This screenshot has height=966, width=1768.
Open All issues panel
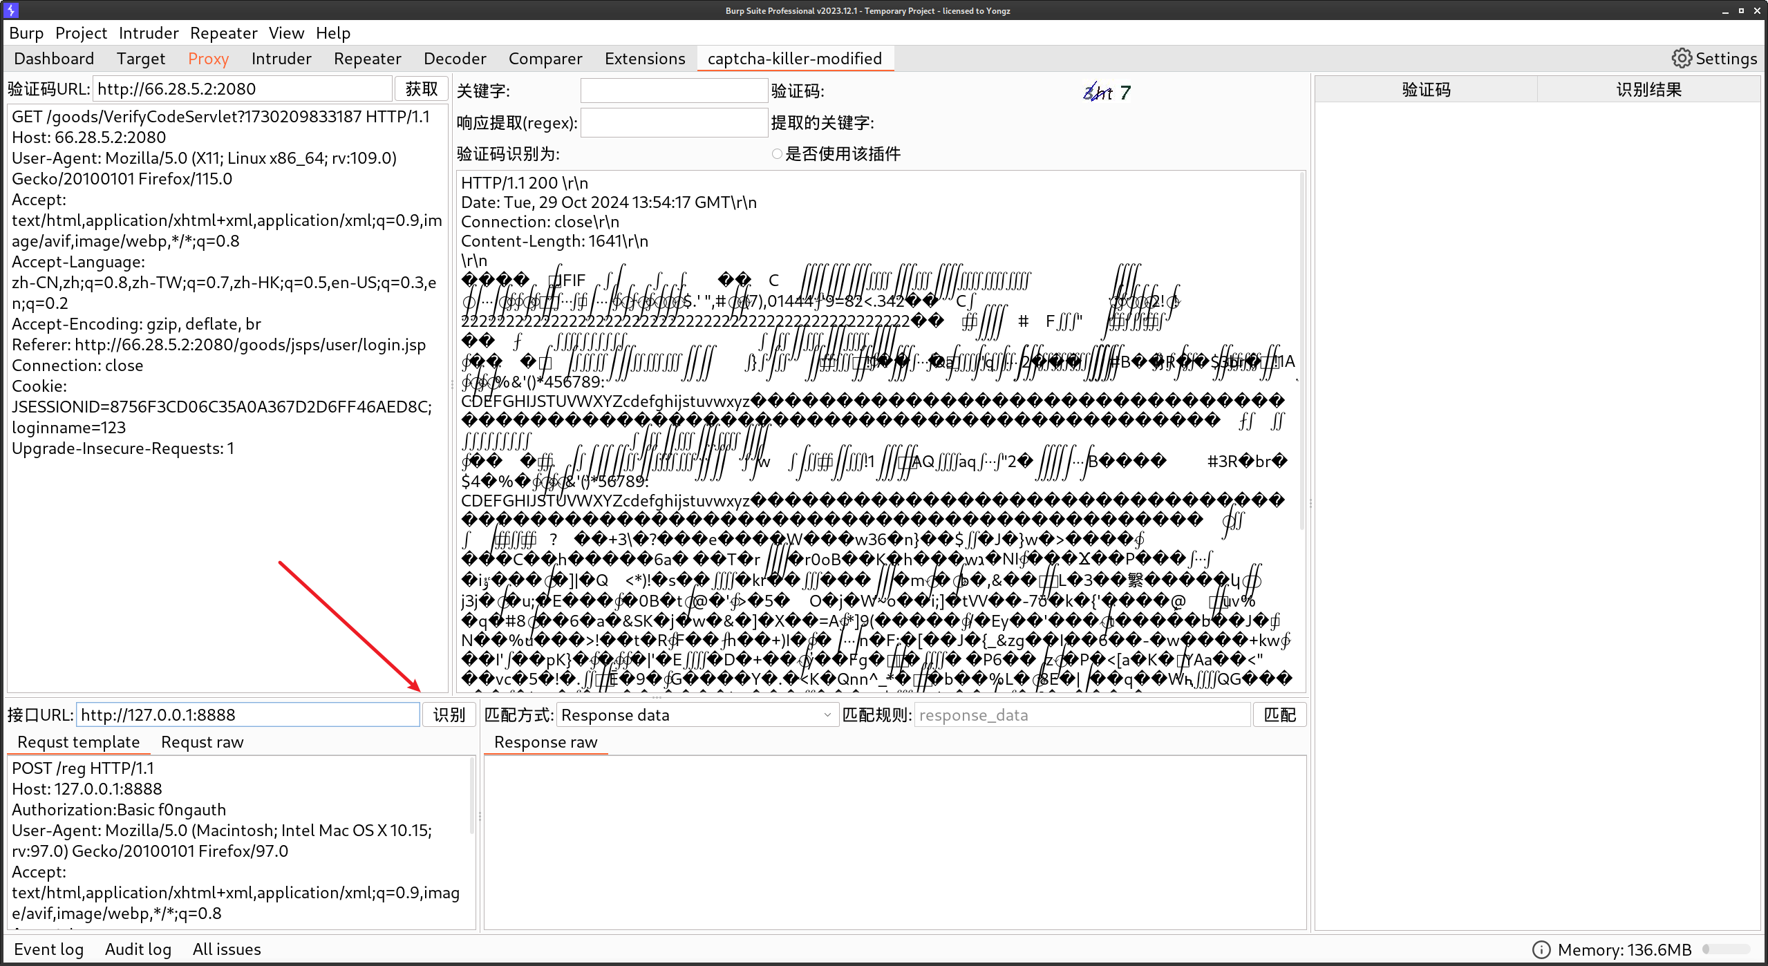point(227,950)
